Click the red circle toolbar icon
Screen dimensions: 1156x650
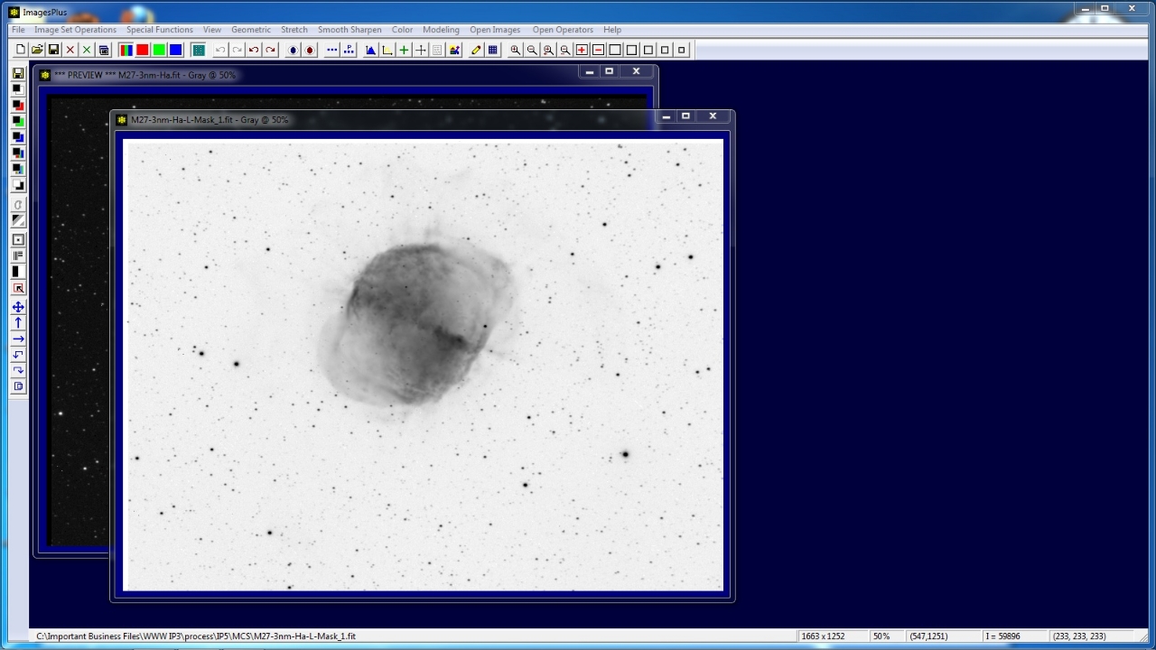coord(310,50)
